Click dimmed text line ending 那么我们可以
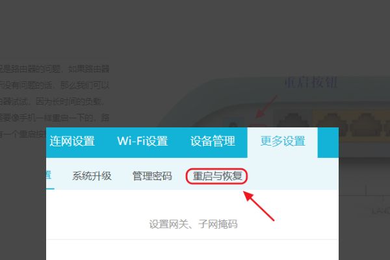Image resolution: width=390 pixels, height=260 pixels. point(55,85)
